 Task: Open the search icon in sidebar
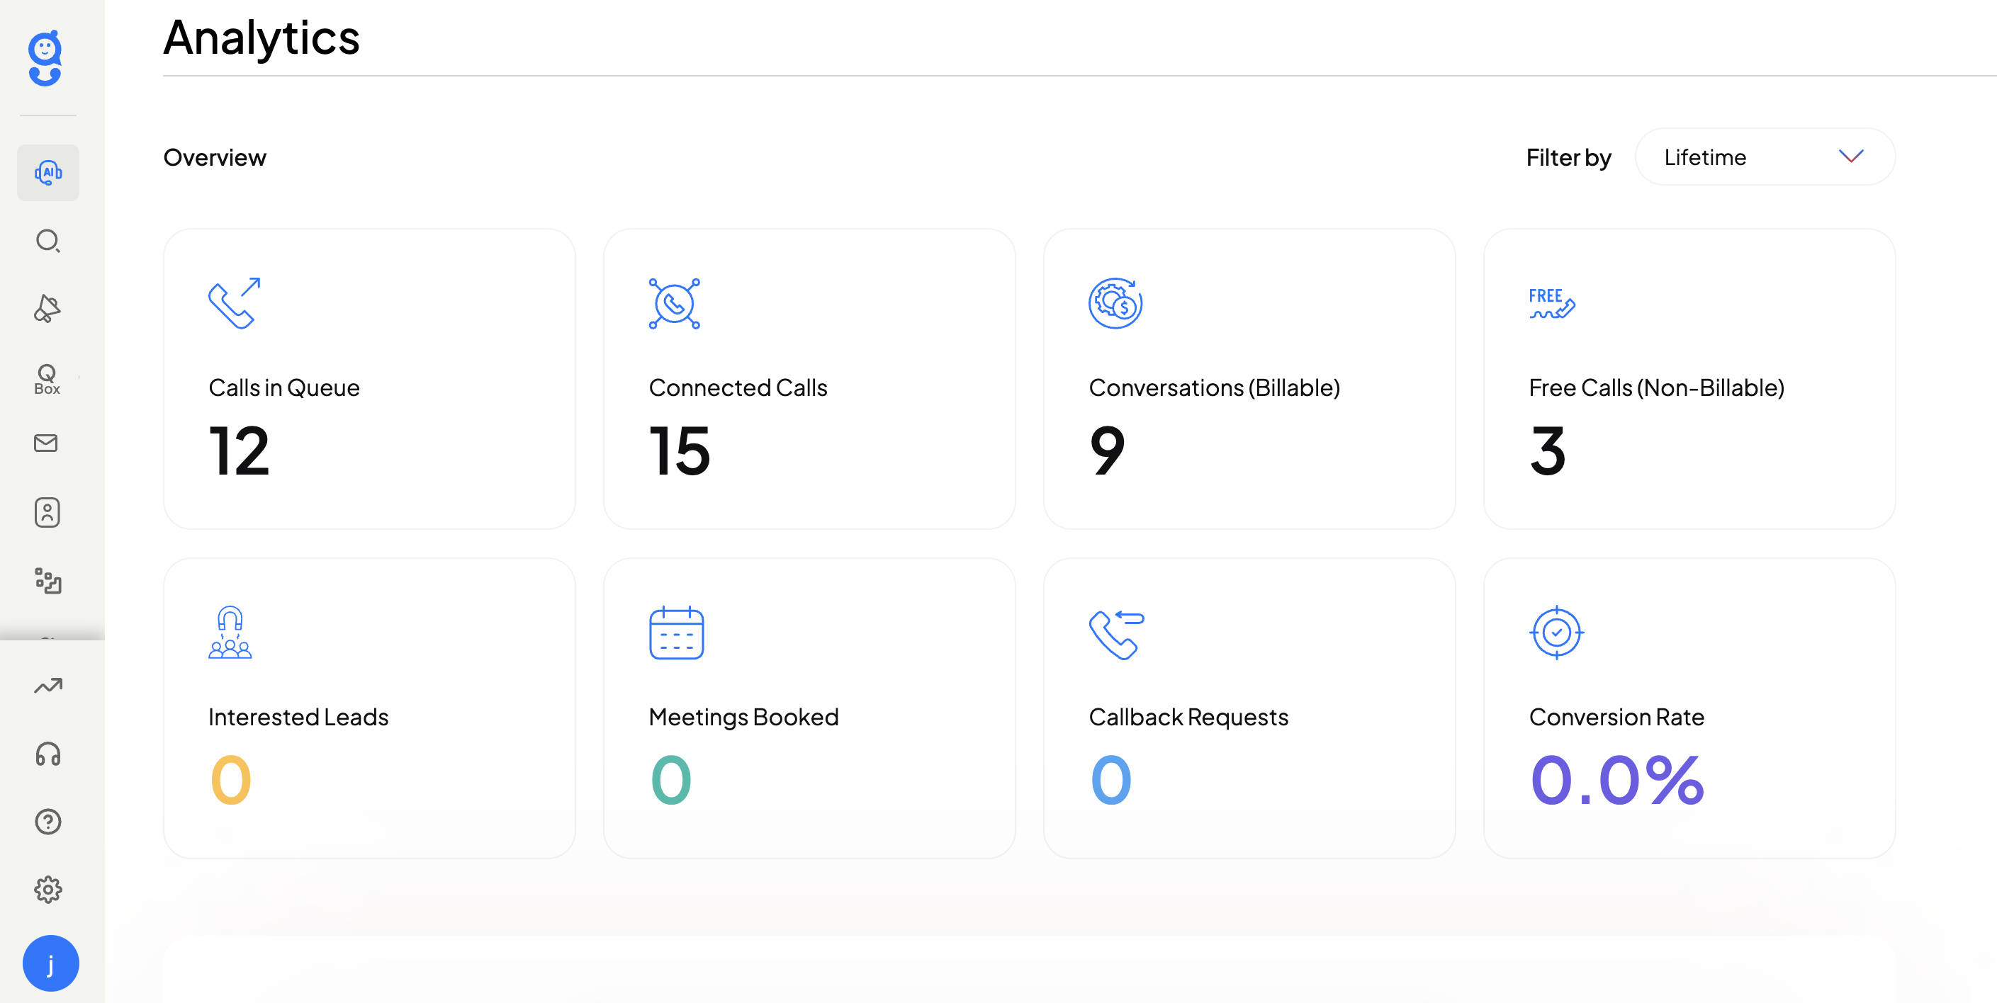click(x=48, y=241)
